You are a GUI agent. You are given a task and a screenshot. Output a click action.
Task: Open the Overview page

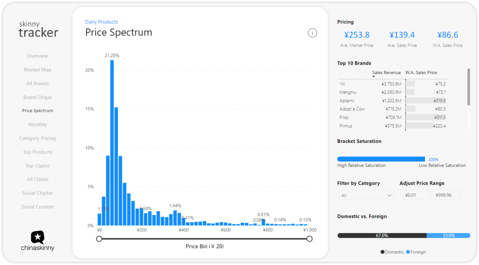[37, 56]
